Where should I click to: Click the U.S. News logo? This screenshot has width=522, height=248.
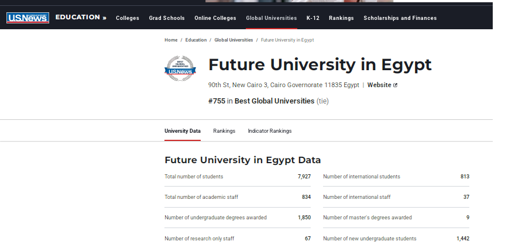28,18
